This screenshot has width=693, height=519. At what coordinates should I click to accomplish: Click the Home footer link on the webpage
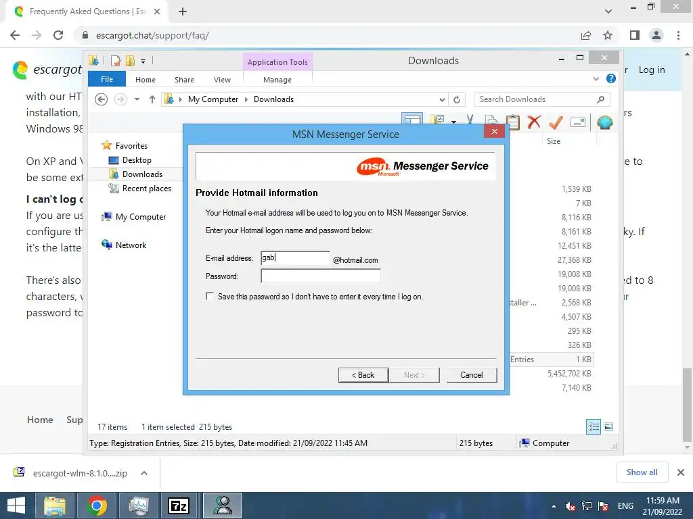[x=40, y=420]
